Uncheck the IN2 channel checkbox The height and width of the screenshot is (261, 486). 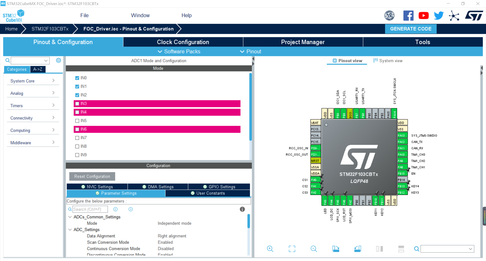pyautogui.click(x=77, y=95)
